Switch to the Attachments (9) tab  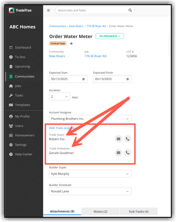(62, 211)
